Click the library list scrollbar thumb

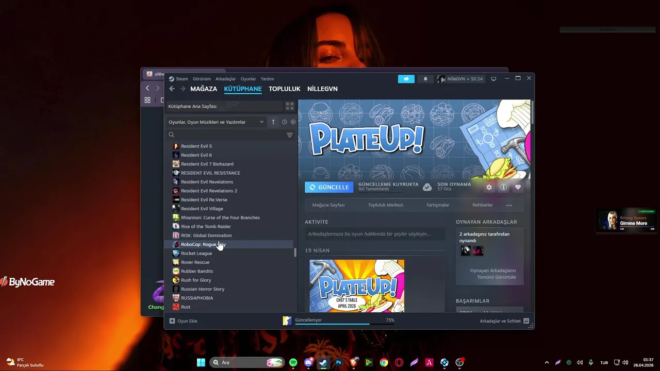coord(295,252)
